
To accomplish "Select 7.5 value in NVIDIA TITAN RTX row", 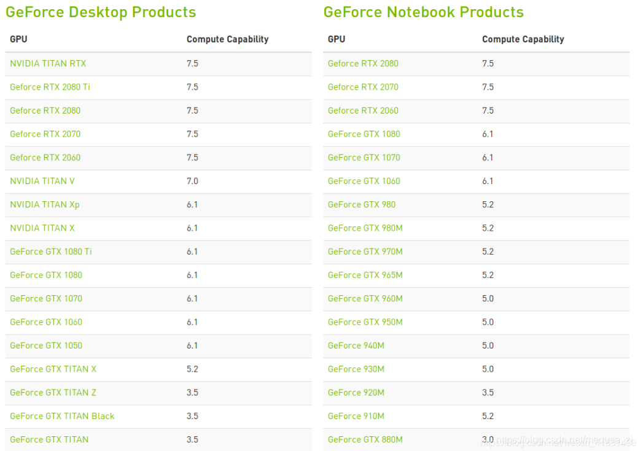I will 192,63.
